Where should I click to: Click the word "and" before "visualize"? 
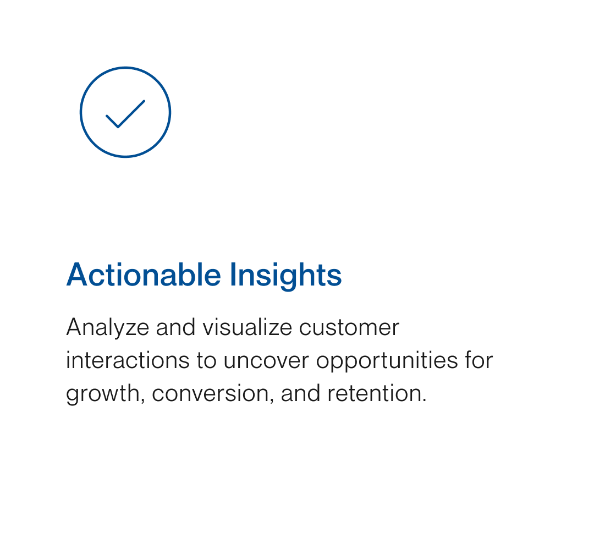tap(176, 328)
